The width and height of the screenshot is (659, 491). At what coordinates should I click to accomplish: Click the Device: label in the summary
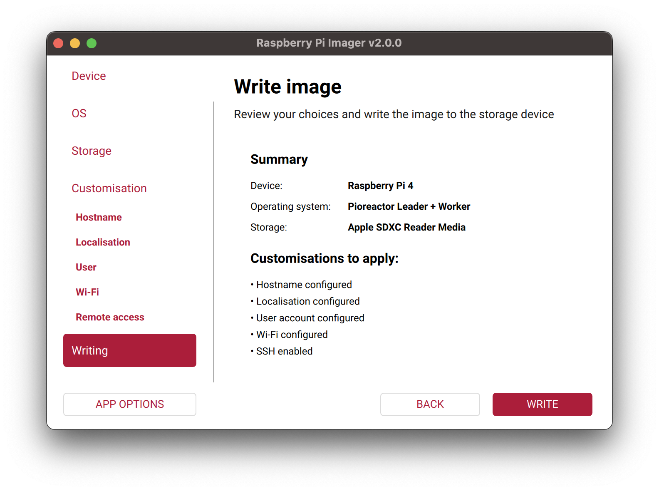pos(266,186)
